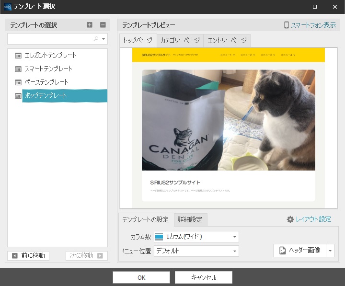Image resolution: width=345 pixels, height=286 pixels.
Task: Click メニュー1 in the preview's yellow header
Action: pos(228,55)
